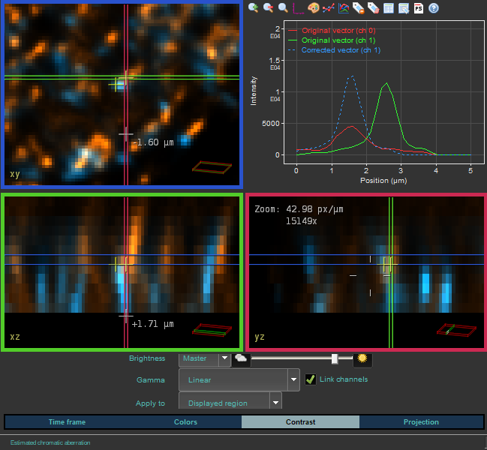This screenshot has height=450, width=487.
Task: Click the plot axes settings icon
Action: 298,7
